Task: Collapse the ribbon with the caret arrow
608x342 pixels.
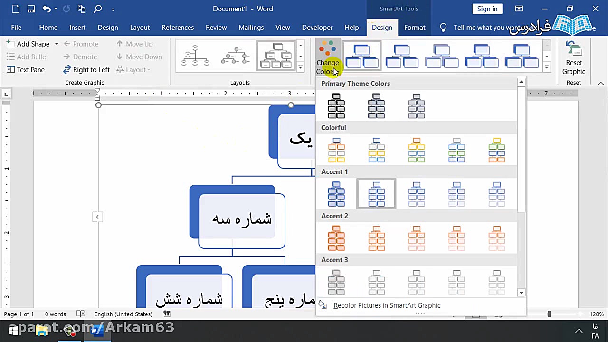Action: point(601,83)
